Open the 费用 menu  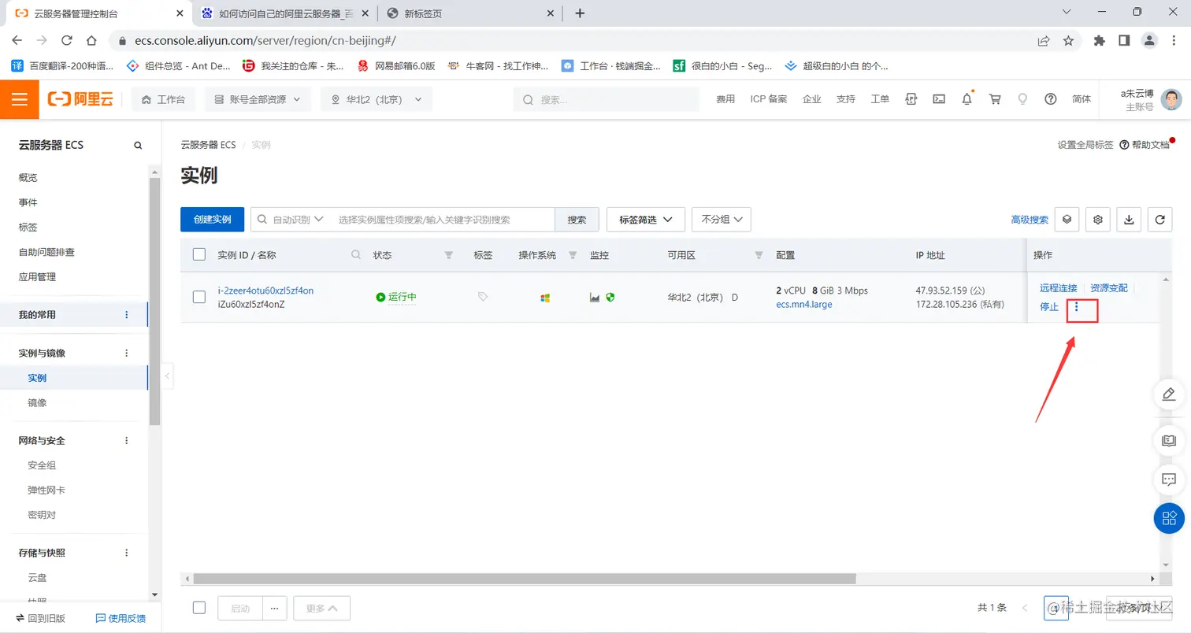[x=725, y=99]
